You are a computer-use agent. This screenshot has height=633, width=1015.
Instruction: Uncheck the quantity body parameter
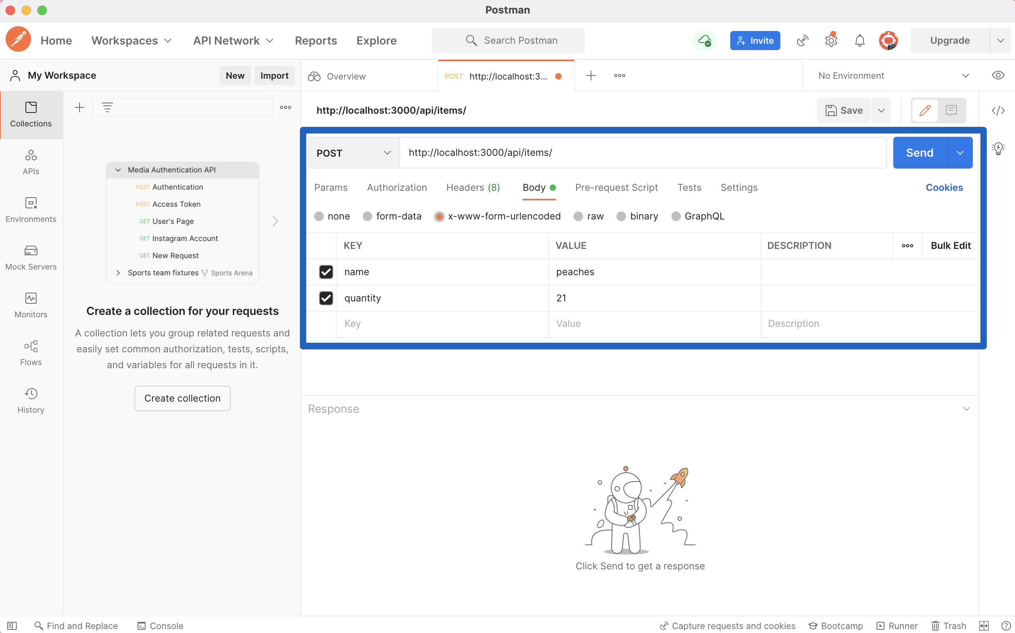(x=326, y=298)
